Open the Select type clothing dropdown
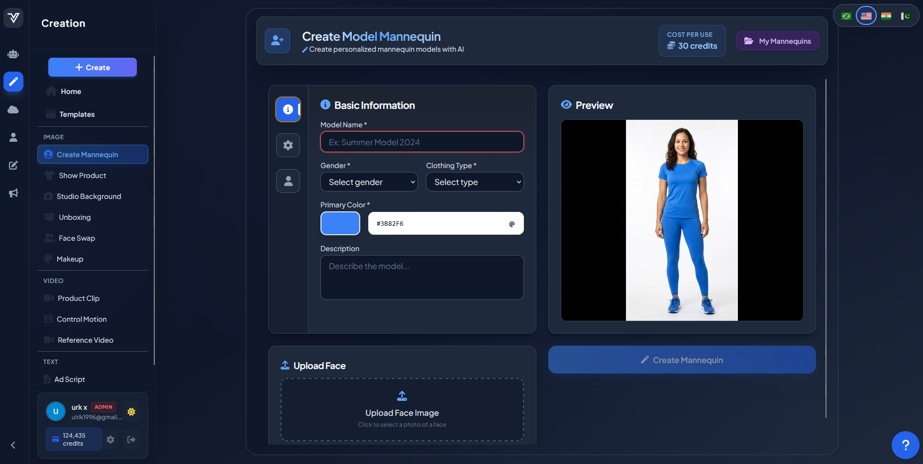The image size is (923, 464). [475, 182]
